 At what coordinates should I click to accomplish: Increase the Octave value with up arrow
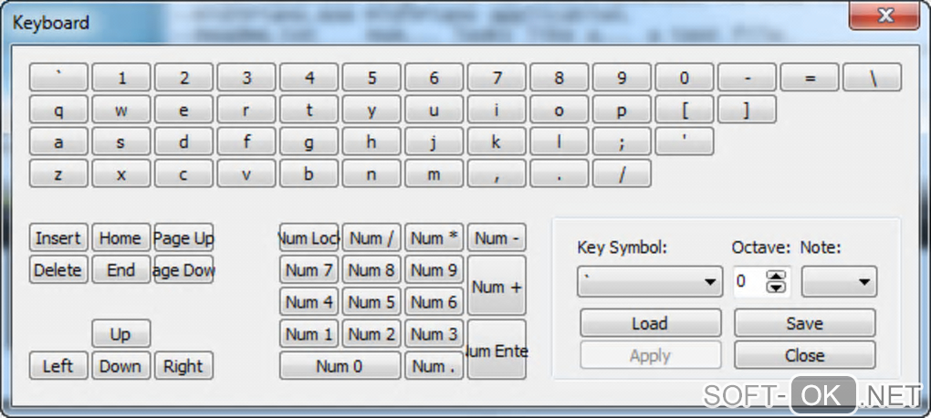click(x=776, y=277)
